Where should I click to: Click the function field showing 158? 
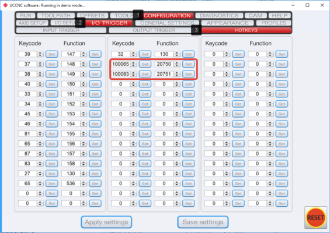[x=71, y=164]
